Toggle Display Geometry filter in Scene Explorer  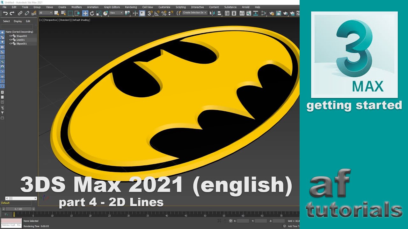pos(2,32)
